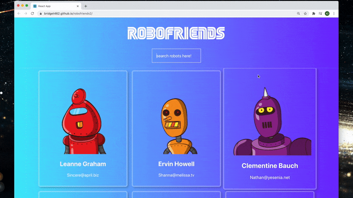Screen dimensions: 353x198
Task: Select the React App tab
Action: [56, 6]
